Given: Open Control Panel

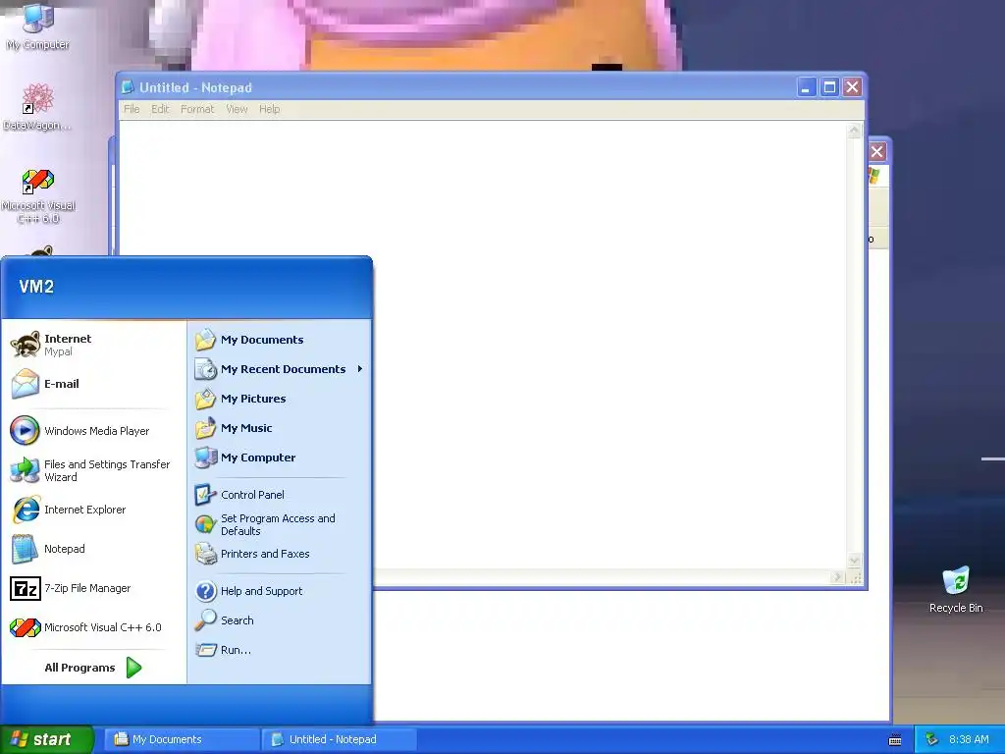Looking at the screenshot, I should click(x=280, y=495).
